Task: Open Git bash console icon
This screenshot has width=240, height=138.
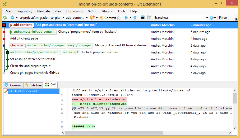Action: 142,18
